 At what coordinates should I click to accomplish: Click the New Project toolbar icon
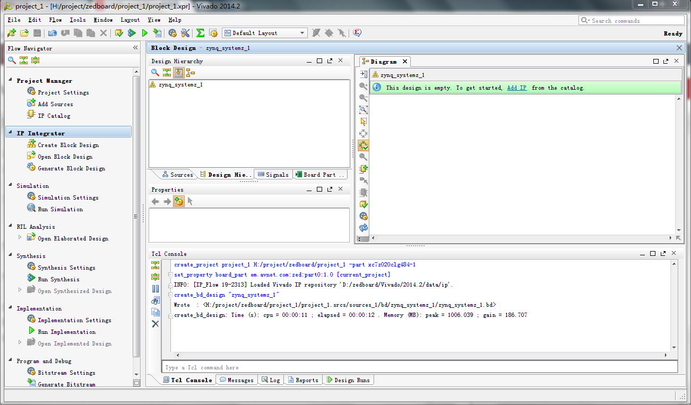click(x=11, y=33)
